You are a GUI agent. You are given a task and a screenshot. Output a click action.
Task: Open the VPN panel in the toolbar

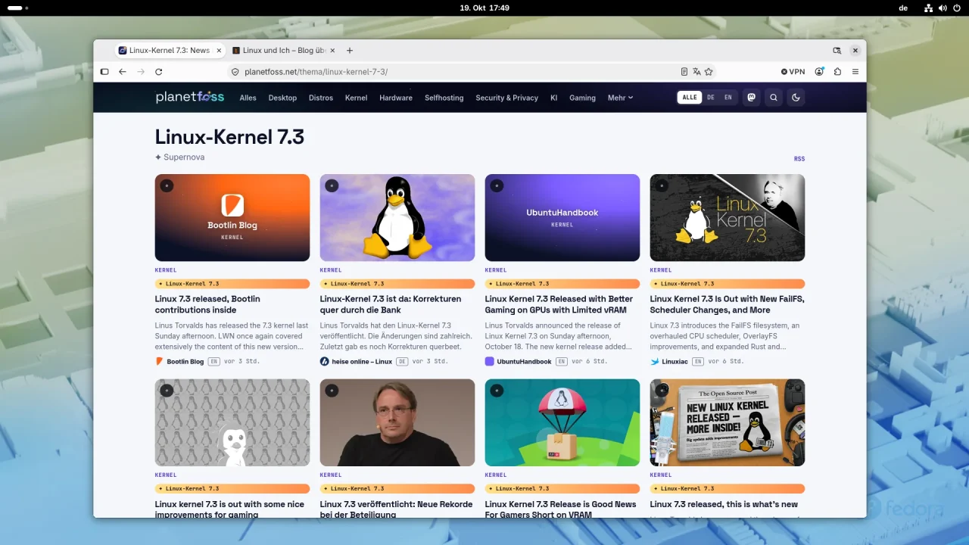pos(793,72)
